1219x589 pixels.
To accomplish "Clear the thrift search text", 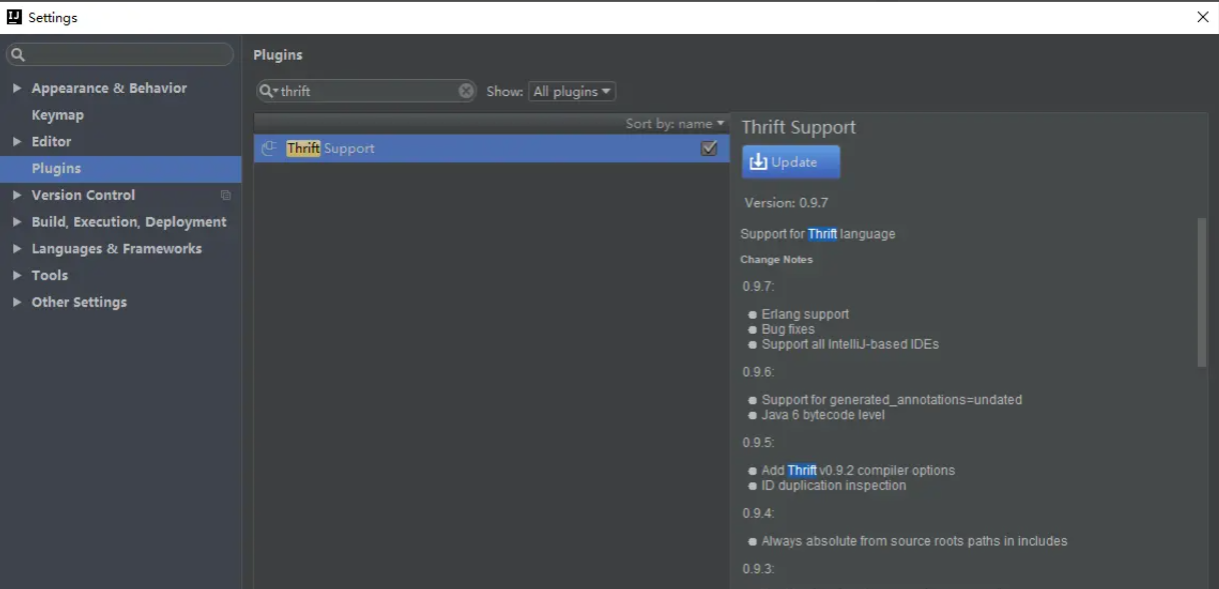I will click(x=466, y=91).
